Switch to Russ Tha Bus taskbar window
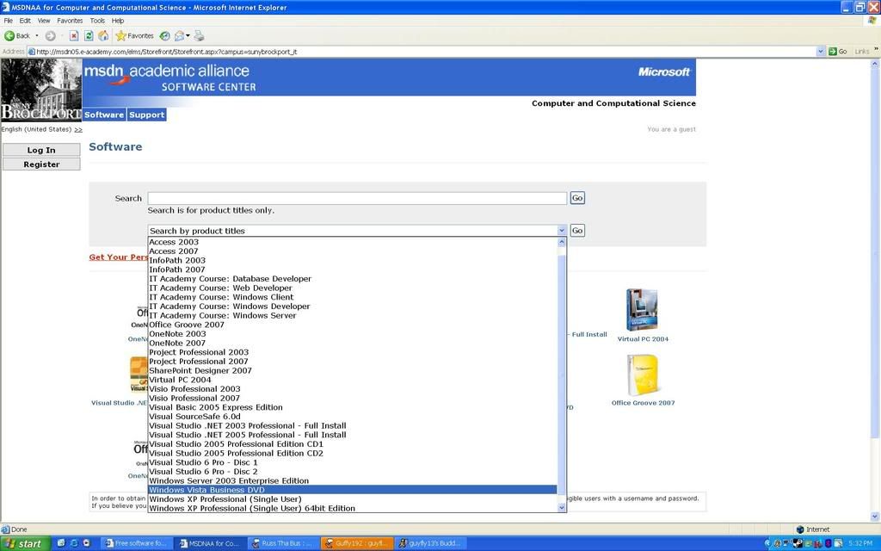Screen dimensions: 881x551 (281, 543)
